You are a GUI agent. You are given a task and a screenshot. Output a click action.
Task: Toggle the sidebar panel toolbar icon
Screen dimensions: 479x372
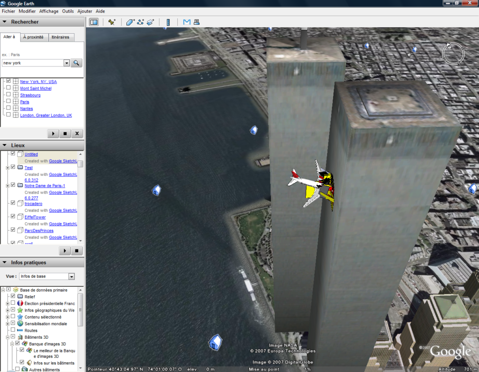[x=94, y=22]
